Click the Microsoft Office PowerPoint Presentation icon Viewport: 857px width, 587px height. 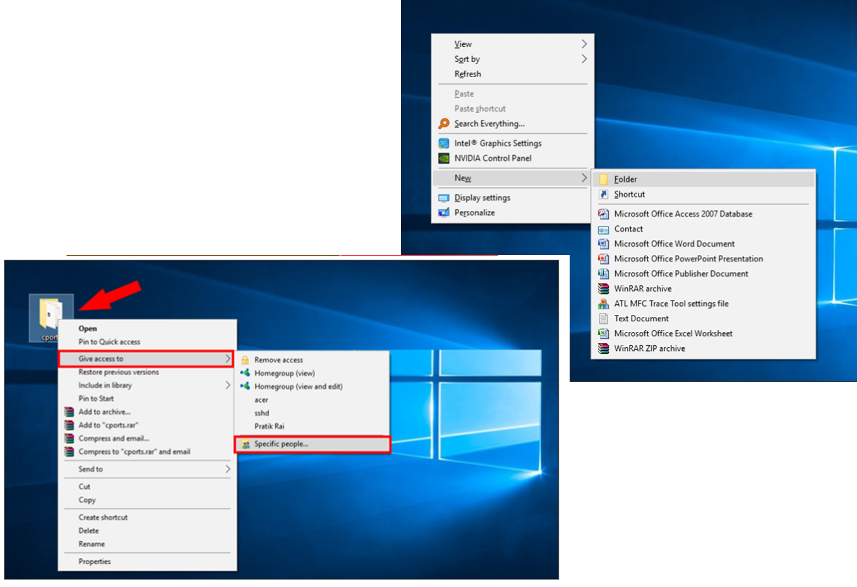coord(604,259)
